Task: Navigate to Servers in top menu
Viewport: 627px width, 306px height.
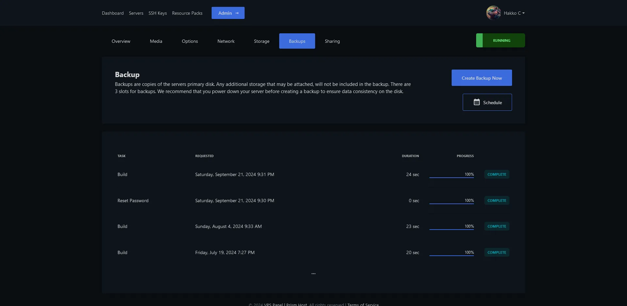Action: point(136,13)
